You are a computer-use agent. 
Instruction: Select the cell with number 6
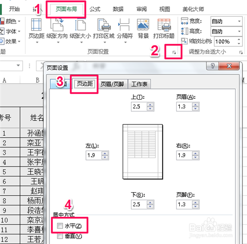[x=10, y=181]
